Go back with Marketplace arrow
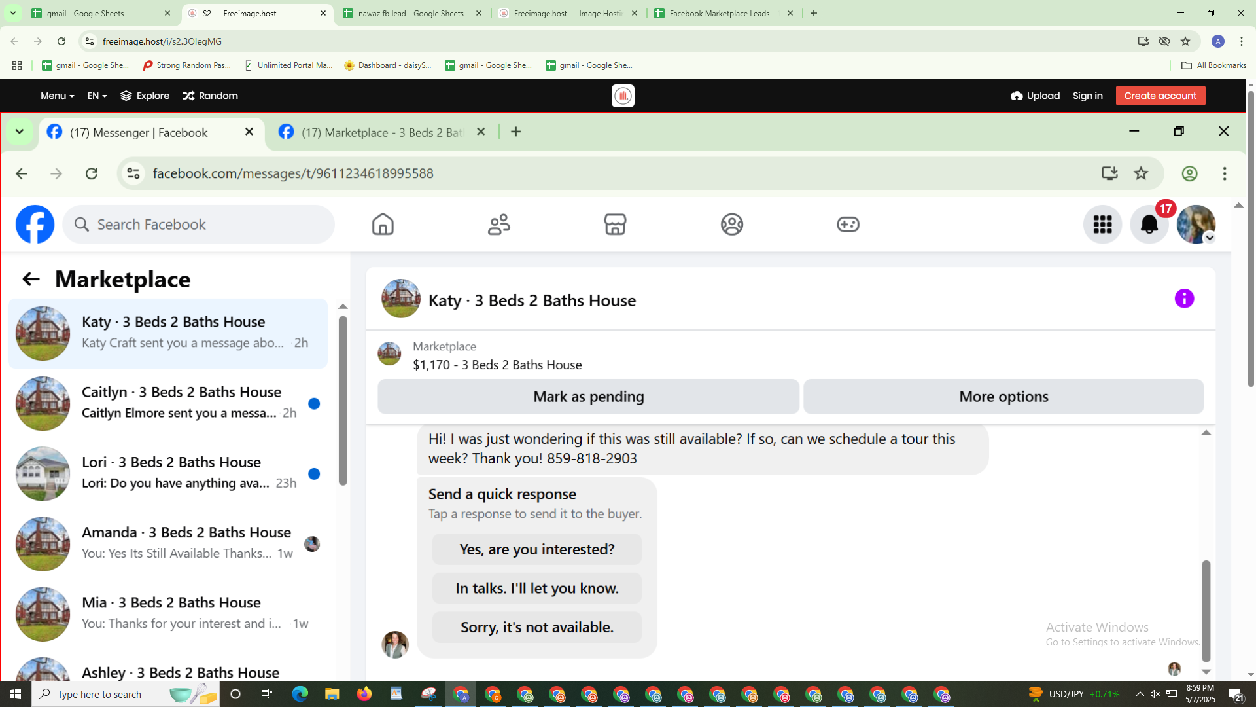 [31, 280]
